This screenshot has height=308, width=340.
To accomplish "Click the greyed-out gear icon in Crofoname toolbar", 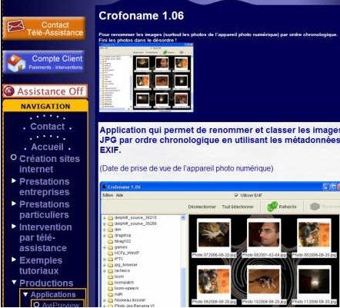I will 315,207.
